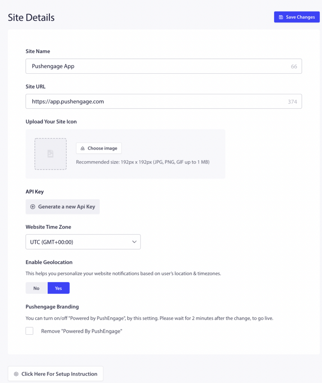Set Enable Geolocation to Yes
Image resolution: width=322 pixels, height=383 pixels.
[x=58, y=288]
